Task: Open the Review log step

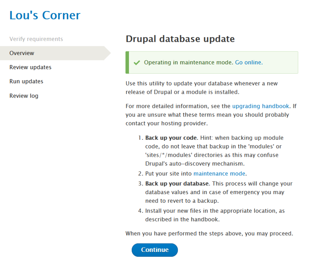Action: (x=24, y=96)
